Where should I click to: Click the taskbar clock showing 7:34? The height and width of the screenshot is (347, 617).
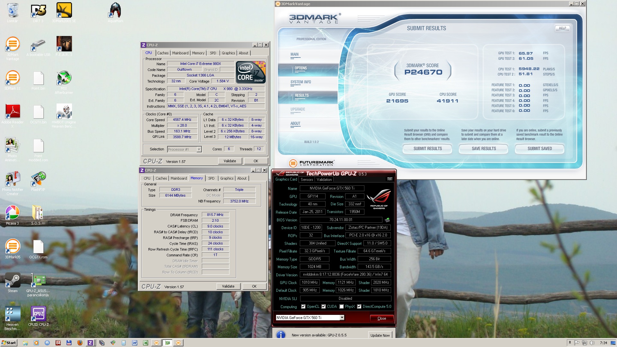pos(604,343)
